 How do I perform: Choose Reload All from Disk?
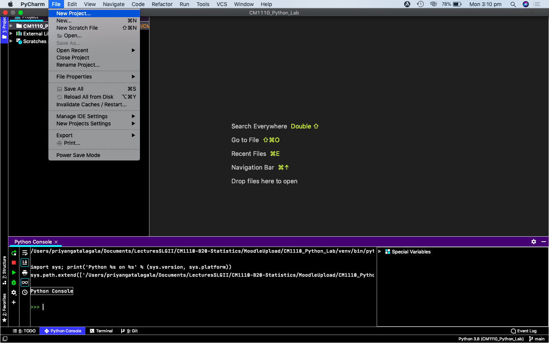coord(94,97)
